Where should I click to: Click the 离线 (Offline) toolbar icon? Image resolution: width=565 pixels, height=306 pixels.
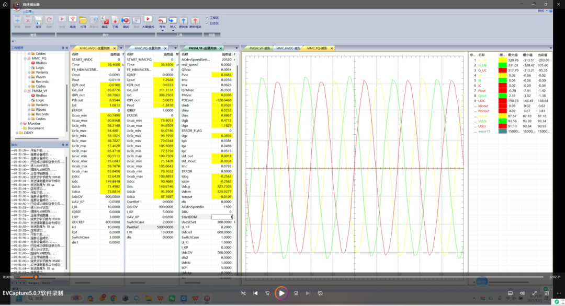[73, 20]
